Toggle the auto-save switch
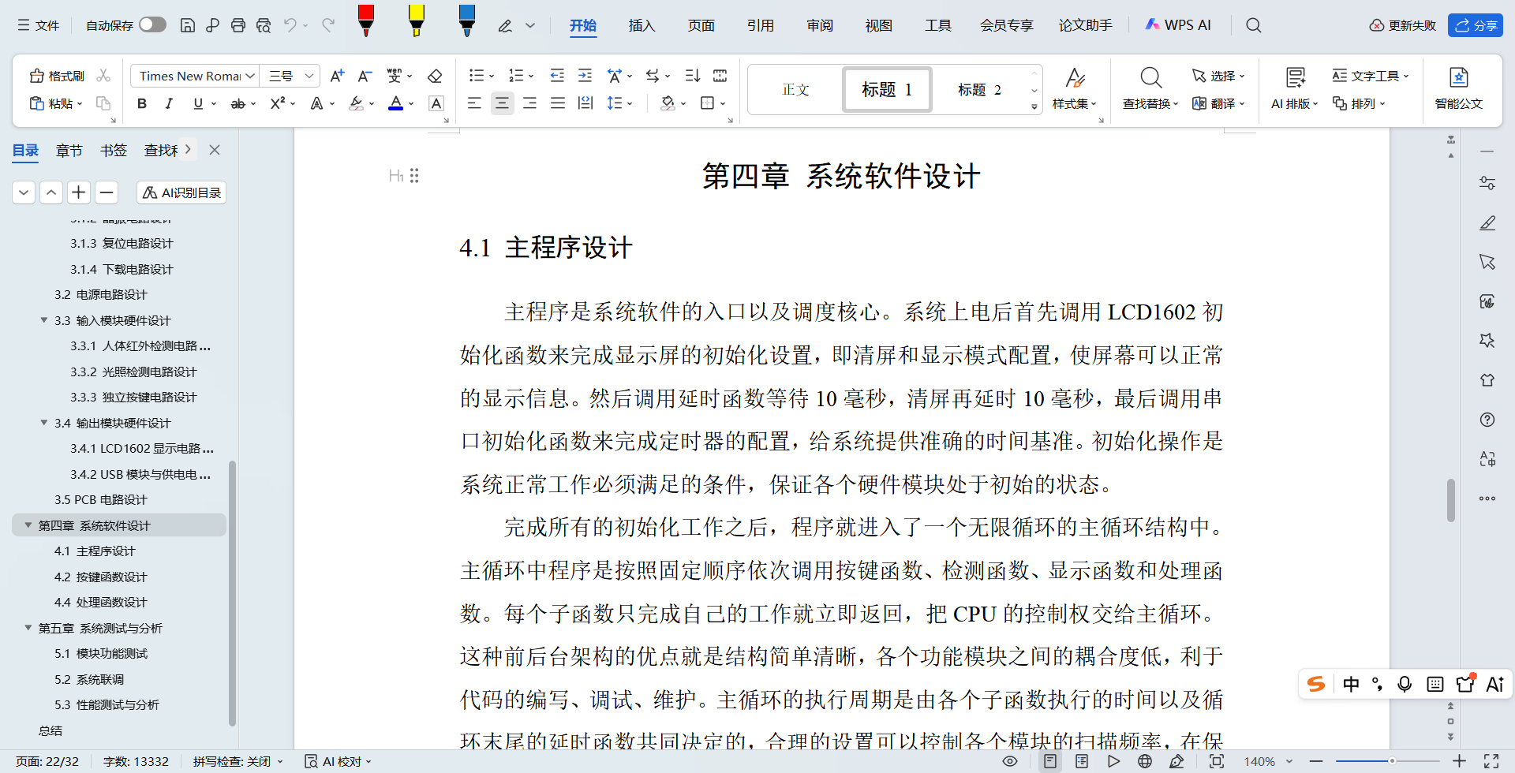The width and height of the screenshot is (1515, 773). [x=152, y=25]
